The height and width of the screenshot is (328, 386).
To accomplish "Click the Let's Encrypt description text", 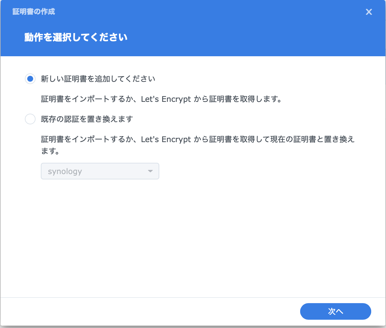I will click(x=161, y=99).
